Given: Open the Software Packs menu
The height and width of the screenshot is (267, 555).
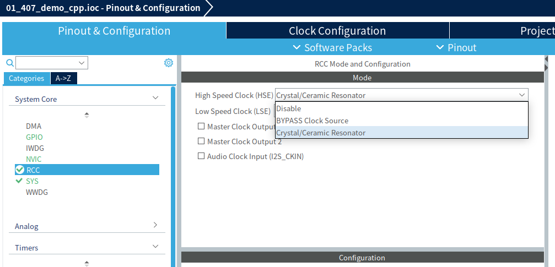Looking at the screenshot, I should (x=332, y=47).
